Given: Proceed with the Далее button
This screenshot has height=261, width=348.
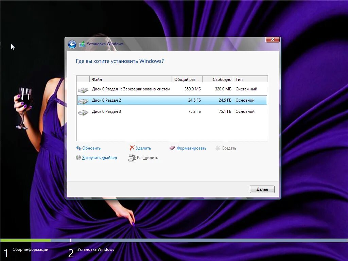Looking at the screenshot, I should point(262,189).
